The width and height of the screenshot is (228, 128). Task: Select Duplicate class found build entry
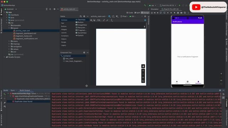(24, 101)
